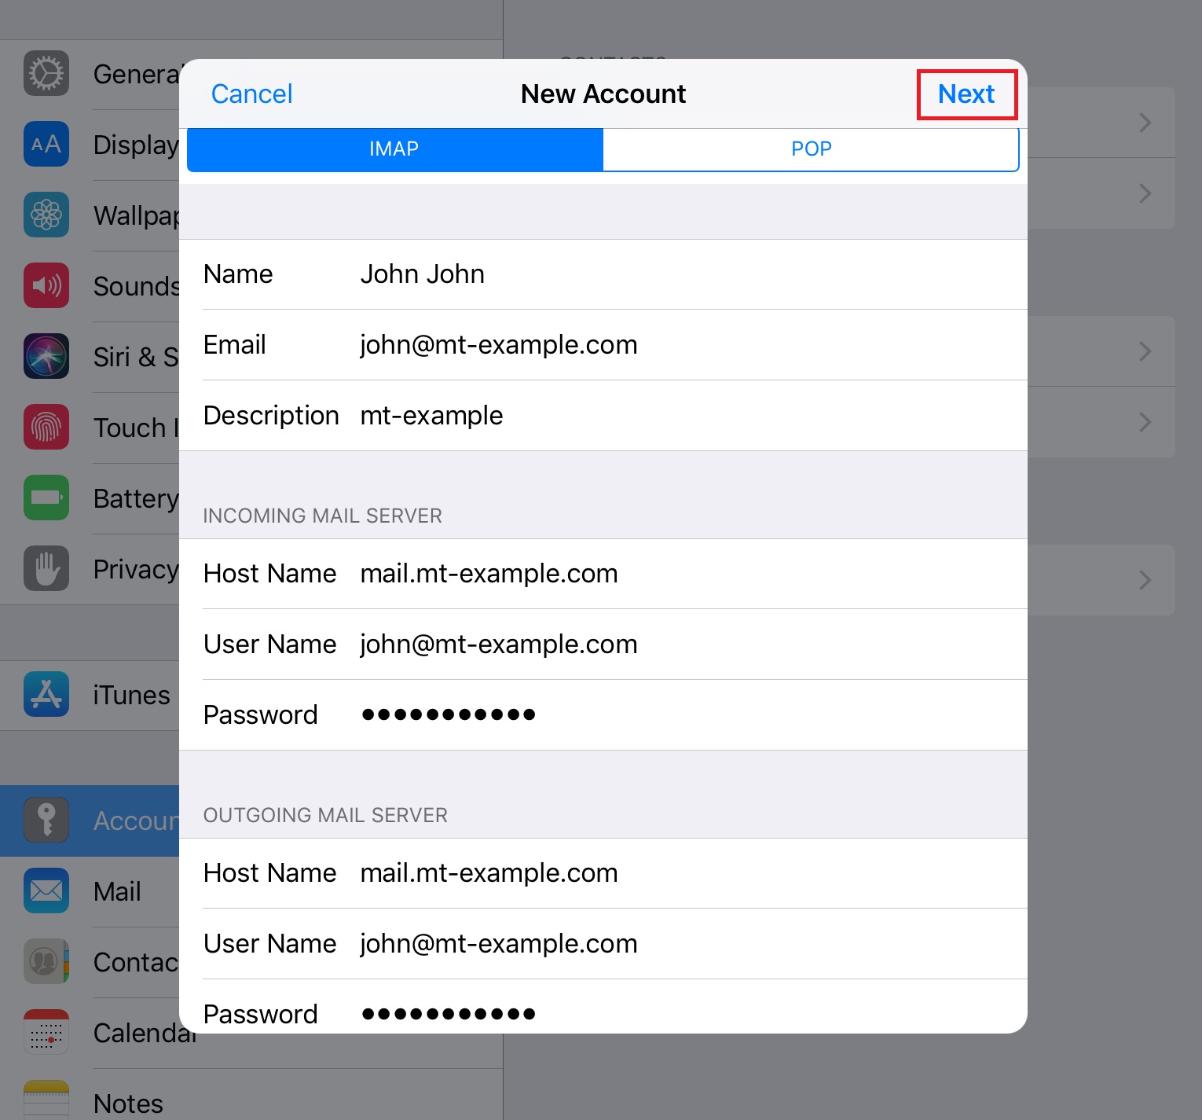Viewport: 1202px width, 1120px height.
Task: Open Sounds label in the sidebar
Action: (137, 286)
